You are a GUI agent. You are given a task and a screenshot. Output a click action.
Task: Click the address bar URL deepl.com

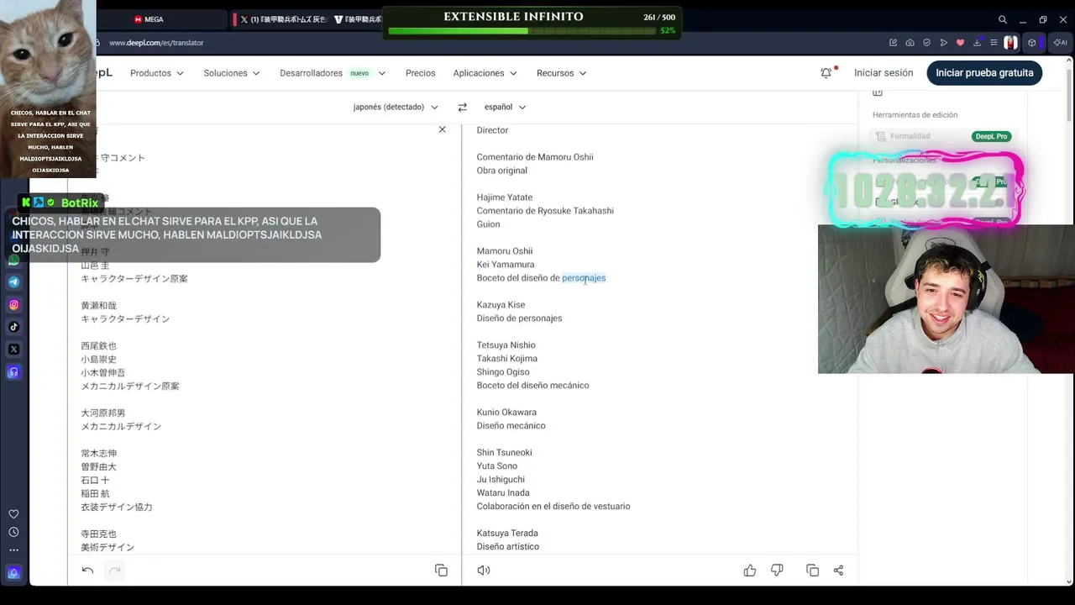tap(156, 43)
